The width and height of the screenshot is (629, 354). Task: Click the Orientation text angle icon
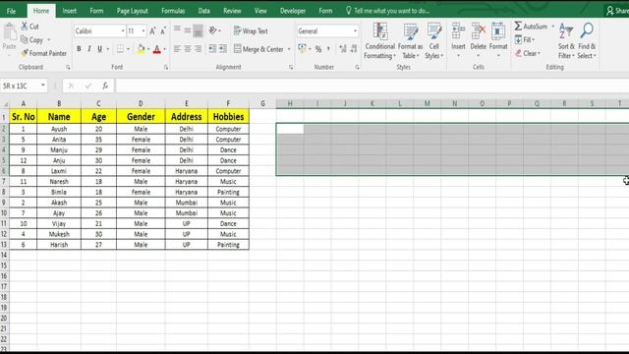tap(213, 30)
